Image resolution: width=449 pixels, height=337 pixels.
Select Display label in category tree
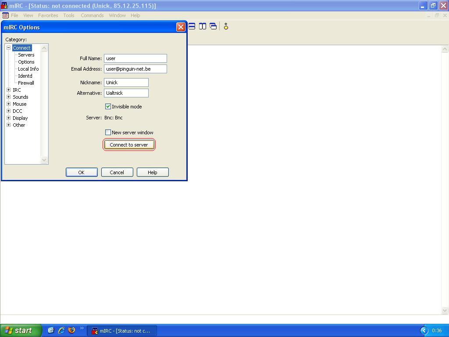coord(20,118)
